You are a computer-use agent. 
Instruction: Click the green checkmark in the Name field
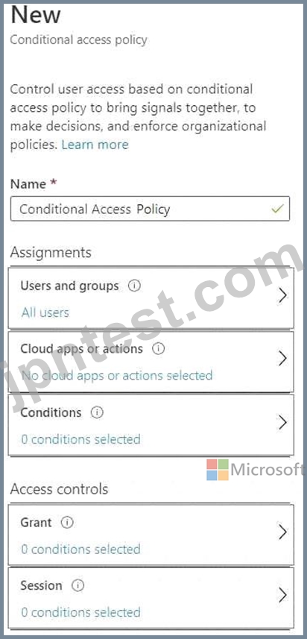click(x=277, y=209)
